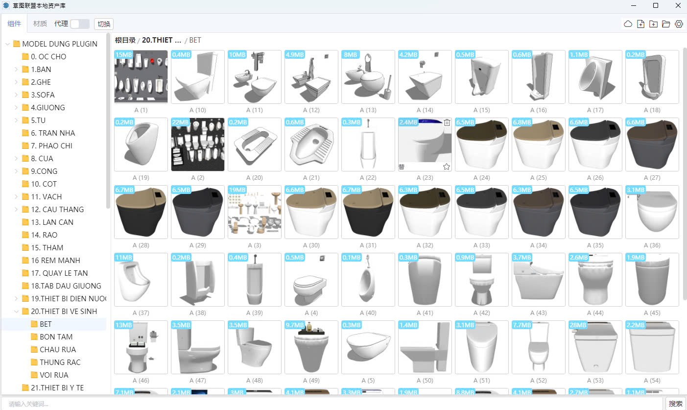Collapse the 20.THIET BI VE SINH folder
Screen dimensions: 687x410
tap(17, 312)
